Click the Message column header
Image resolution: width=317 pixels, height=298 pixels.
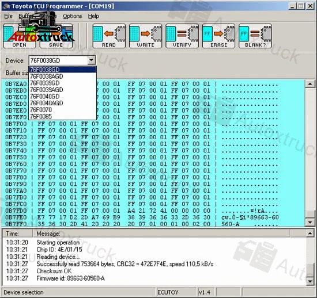point(161,234)
